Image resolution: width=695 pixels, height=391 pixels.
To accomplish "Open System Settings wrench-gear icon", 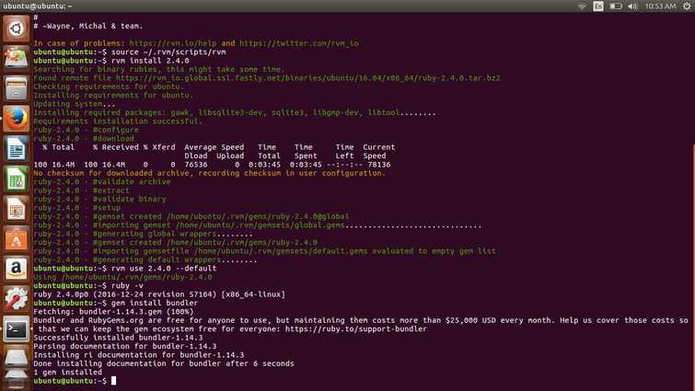I will pyautogui.click(x=16, y=299).
